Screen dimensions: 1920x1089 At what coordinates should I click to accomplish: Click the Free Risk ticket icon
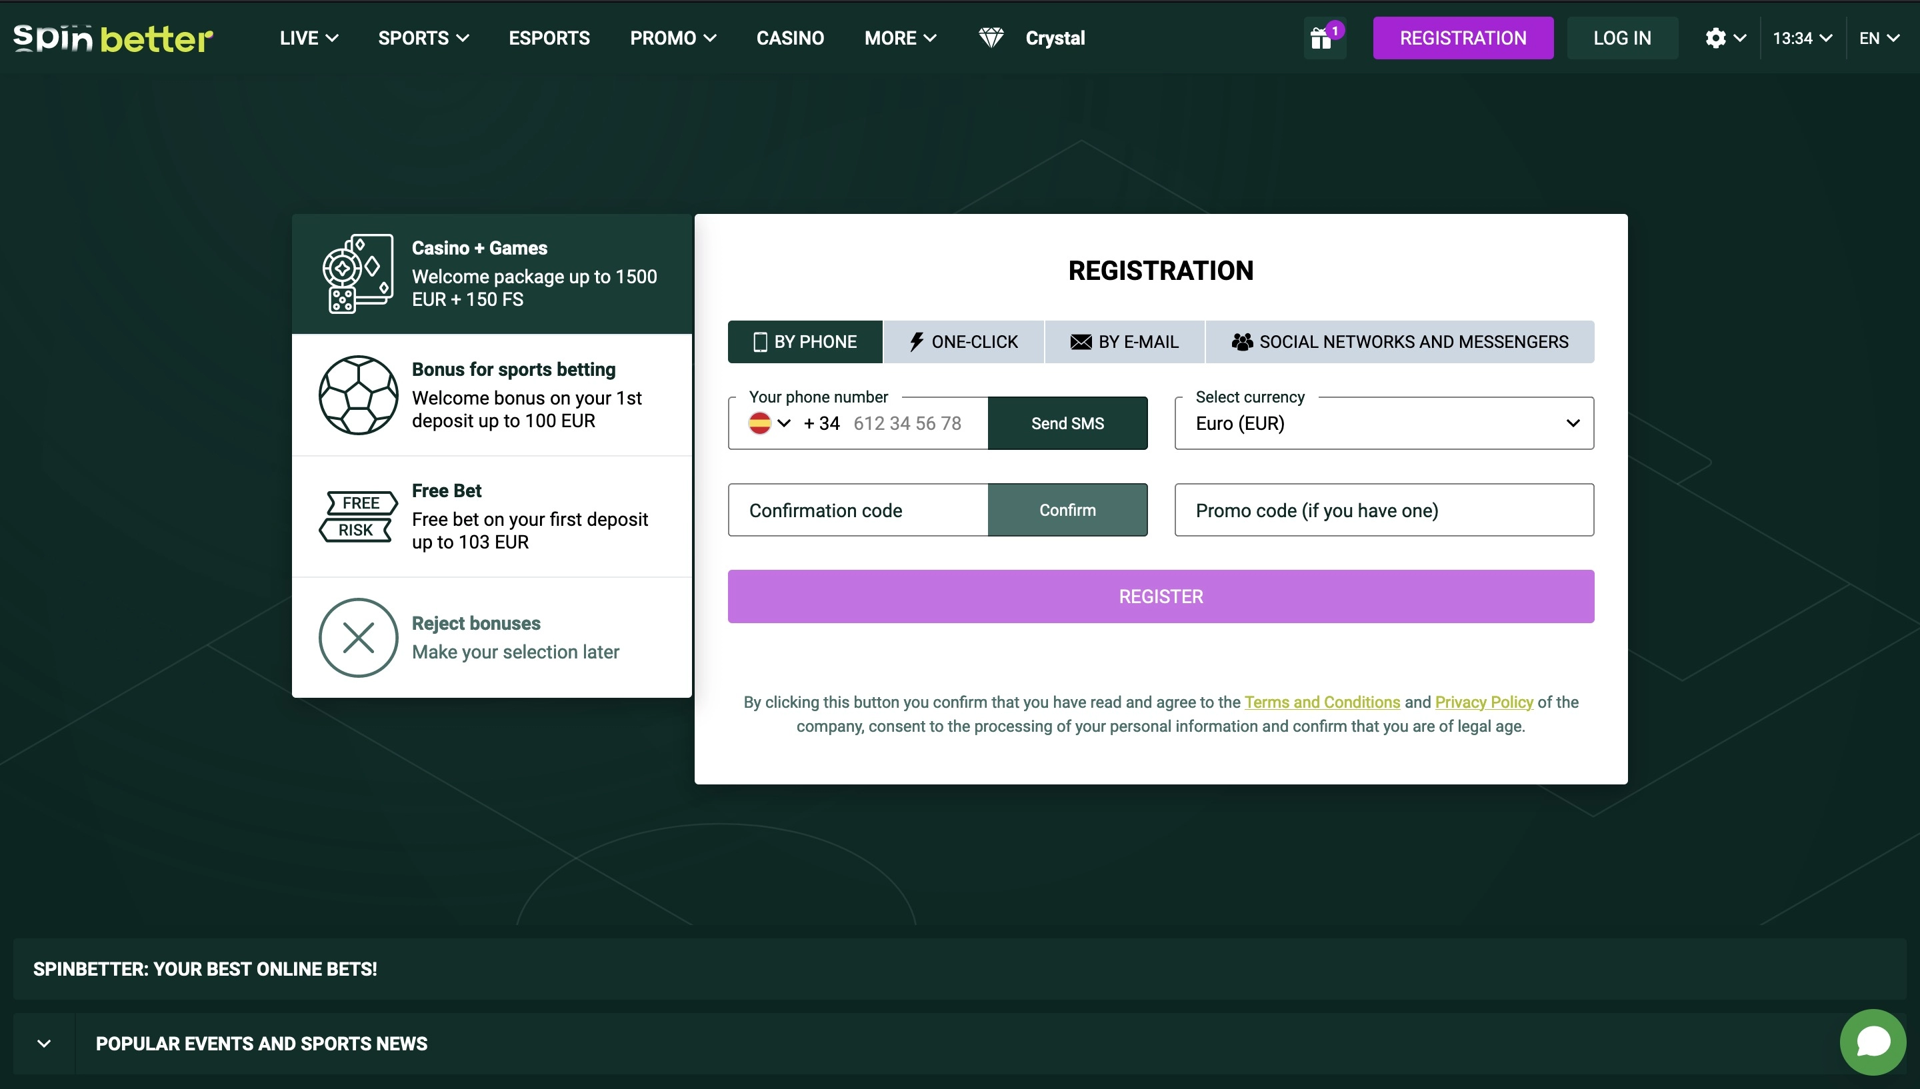358,516
